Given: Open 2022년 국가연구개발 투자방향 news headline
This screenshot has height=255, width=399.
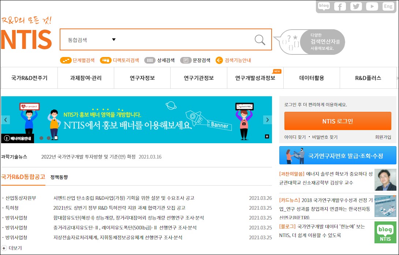Looking at the screenshot, I should pyautogui.click(x=88, y=157).
